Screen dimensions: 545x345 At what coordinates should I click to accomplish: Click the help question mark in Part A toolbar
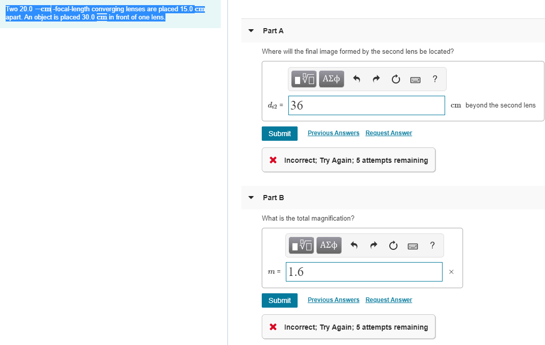(x=434, y=79)
